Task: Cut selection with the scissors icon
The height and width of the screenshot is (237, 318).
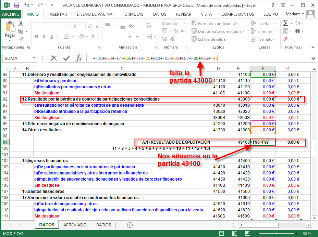Action: (21, 23)
